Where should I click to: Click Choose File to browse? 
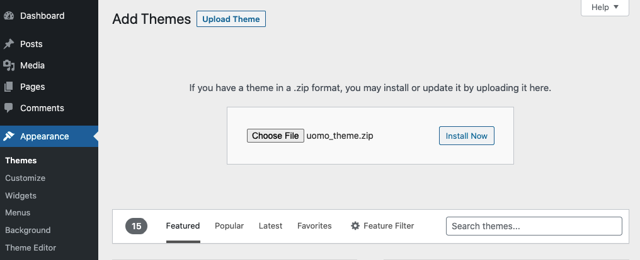(275, 136)
